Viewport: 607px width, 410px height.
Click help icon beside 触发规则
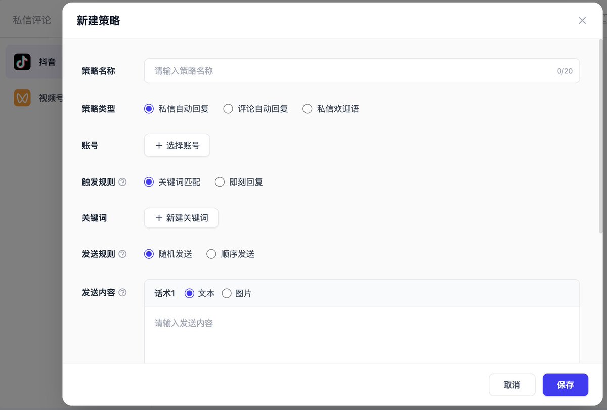click(122, 182)
